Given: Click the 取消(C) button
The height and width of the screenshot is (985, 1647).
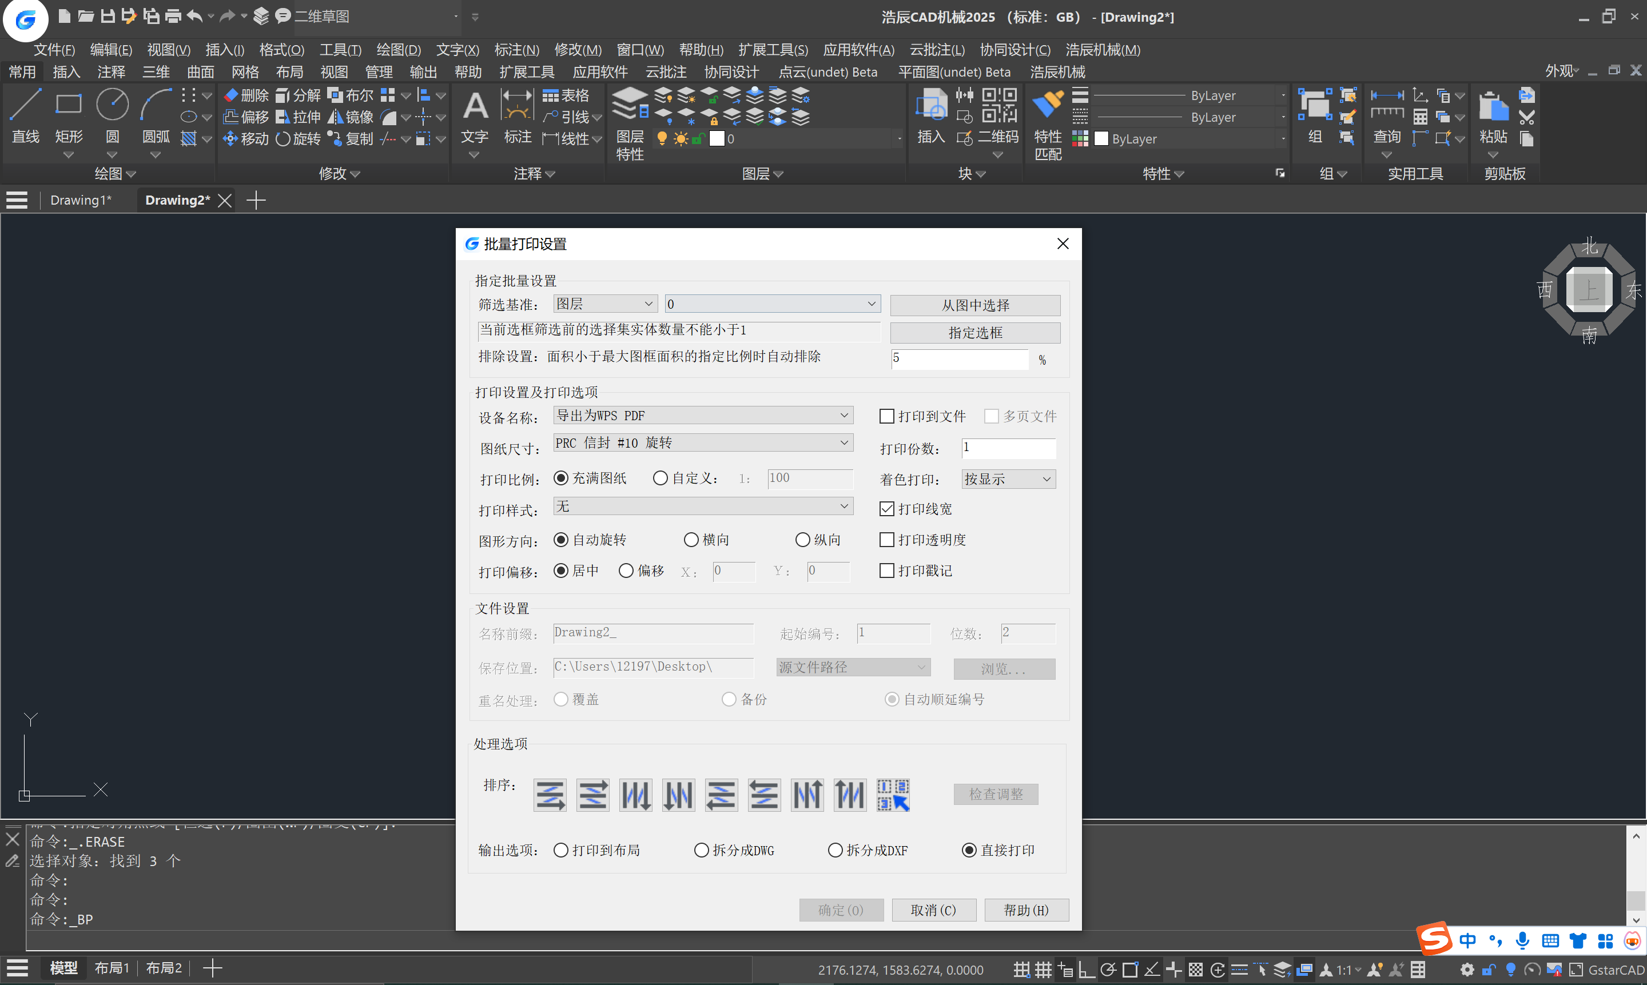Looking at the screenshot, I should tap(933, 910).
